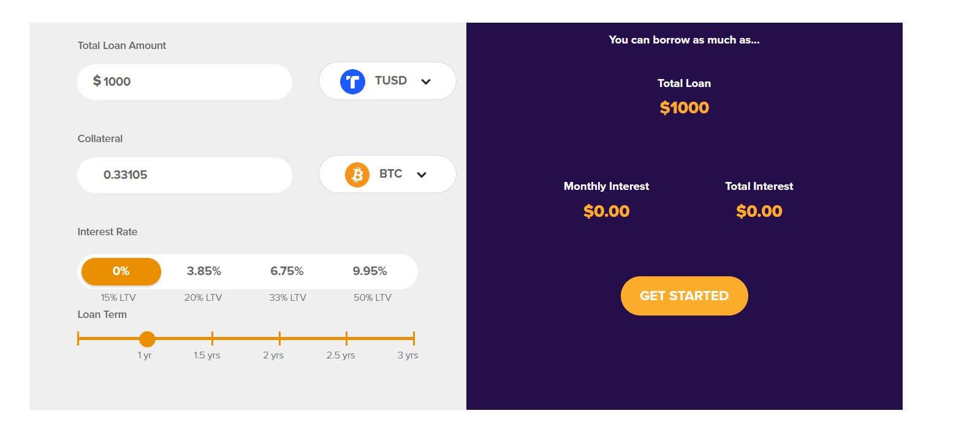Click the chevron arrow next to BTC

[421, 175]
